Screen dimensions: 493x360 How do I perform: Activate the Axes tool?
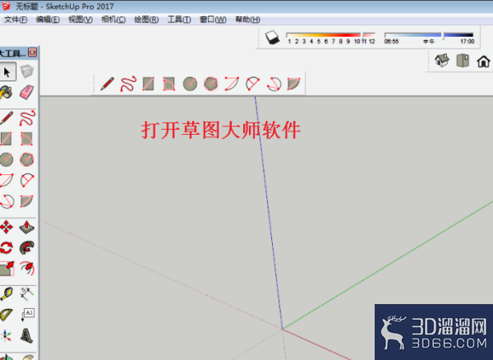tap(6, 335)
